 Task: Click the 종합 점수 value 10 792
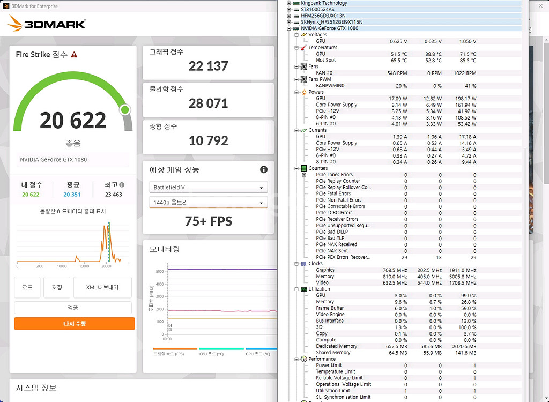pos(209,141)
